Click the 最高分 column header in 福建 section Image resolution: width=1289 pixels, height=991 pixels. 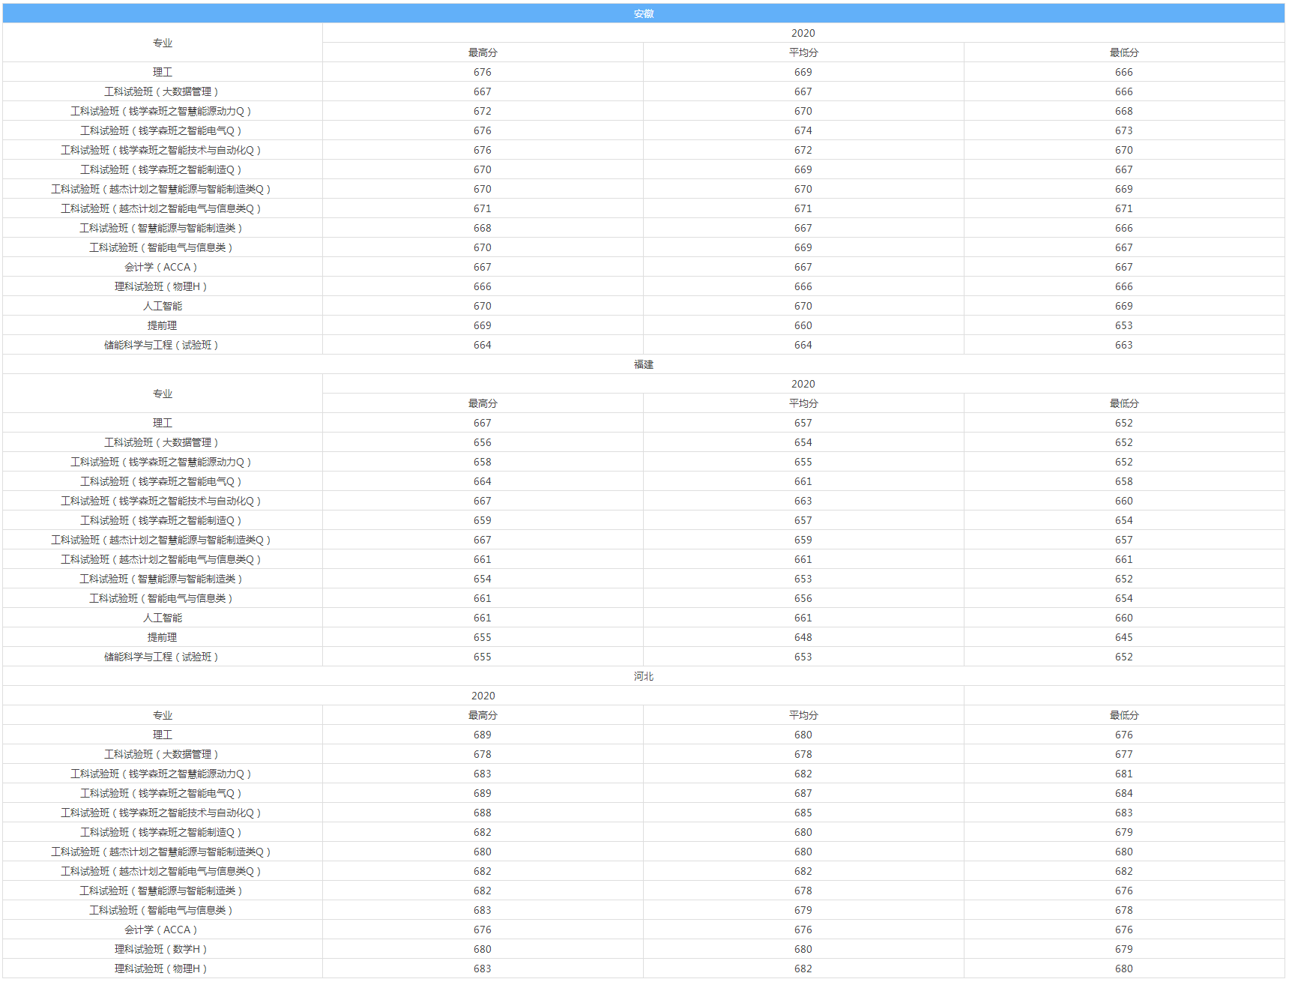pos(483,403)
